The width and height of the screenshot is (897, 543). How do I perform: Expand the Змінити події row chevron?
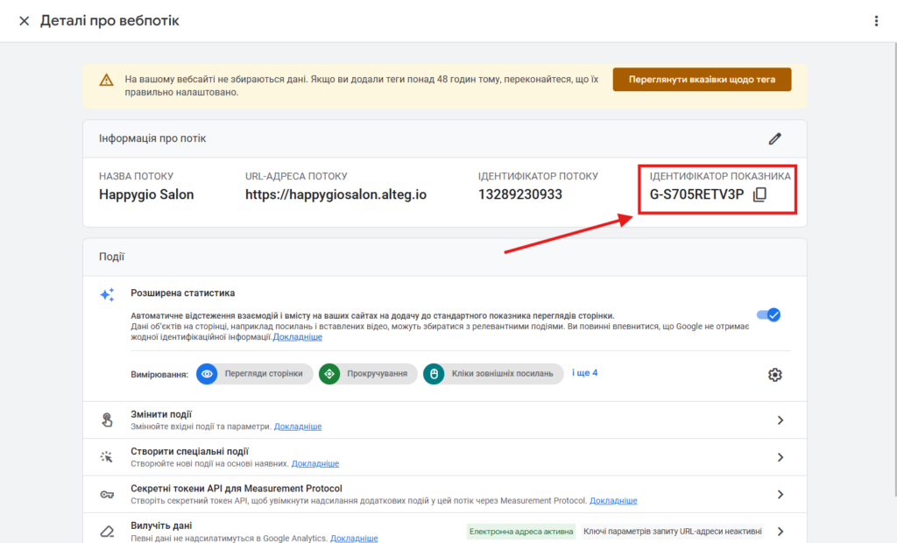[x=780, y=420]
